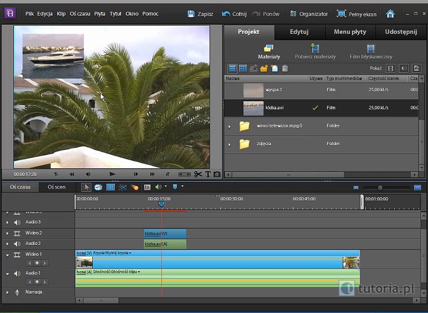Expand the zdjęcia folder
The width and height of the screenshot is (428, 313).
pos(230,144)
